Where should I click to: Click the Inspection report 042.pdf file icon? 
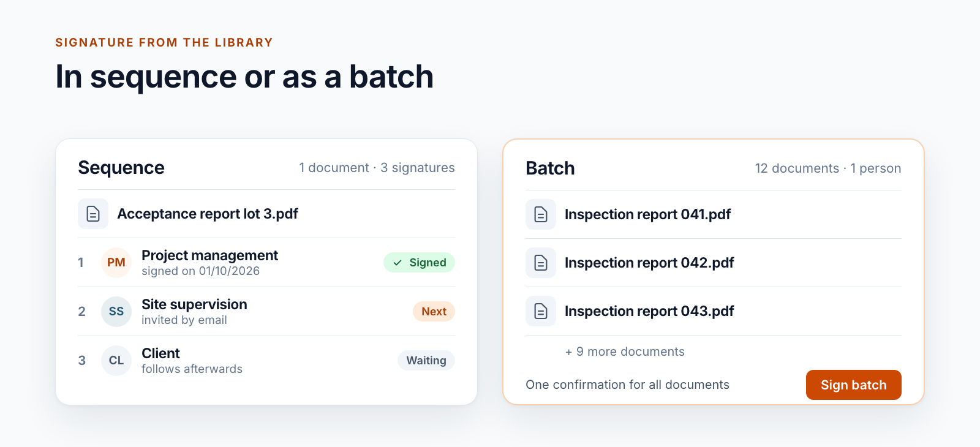click(x=541, y=263)
